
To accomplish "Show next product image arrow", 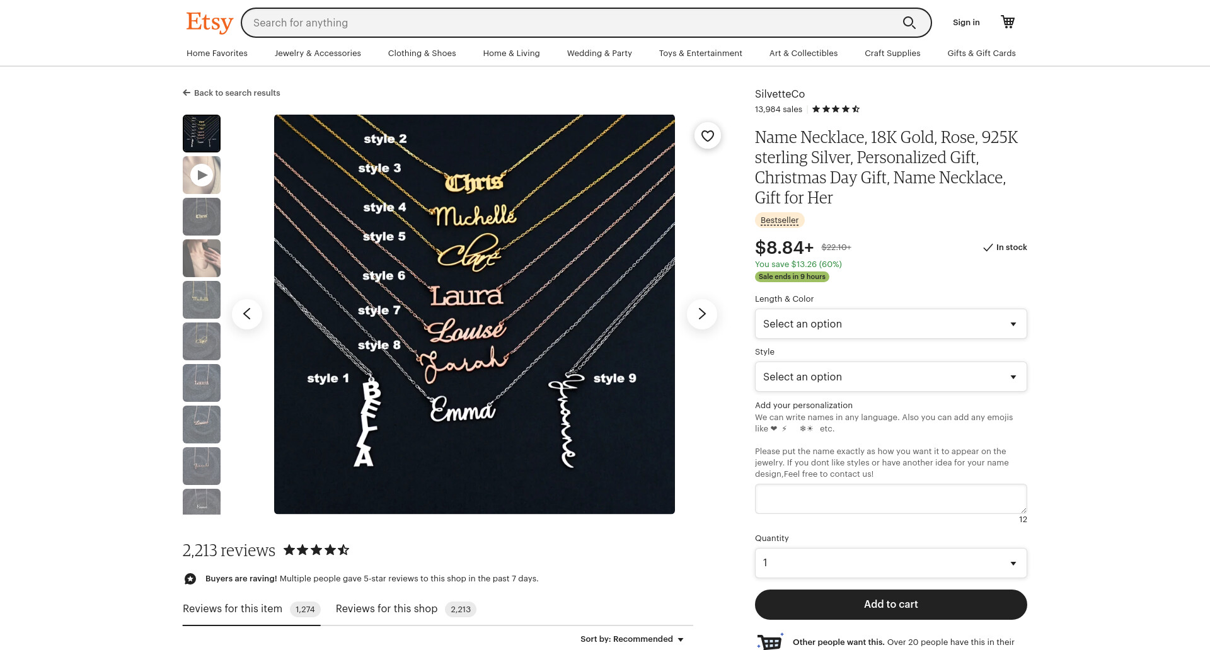I will tap(702, 314).
